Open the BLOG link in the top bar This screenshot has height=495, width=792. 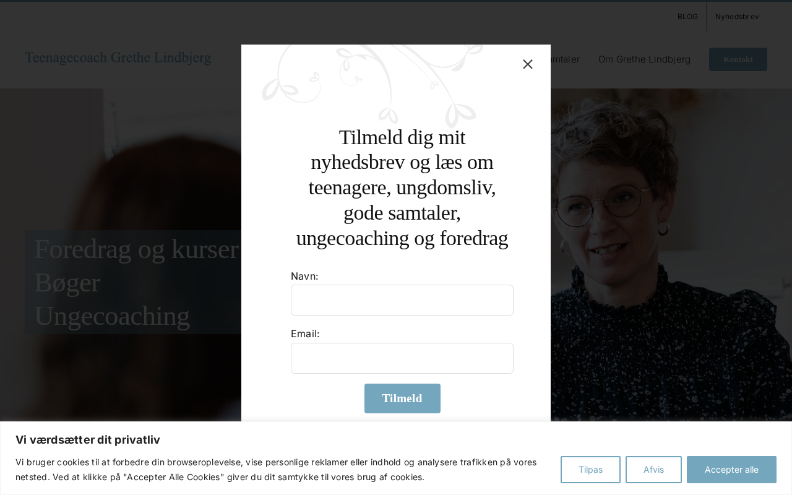pos(687,17)
